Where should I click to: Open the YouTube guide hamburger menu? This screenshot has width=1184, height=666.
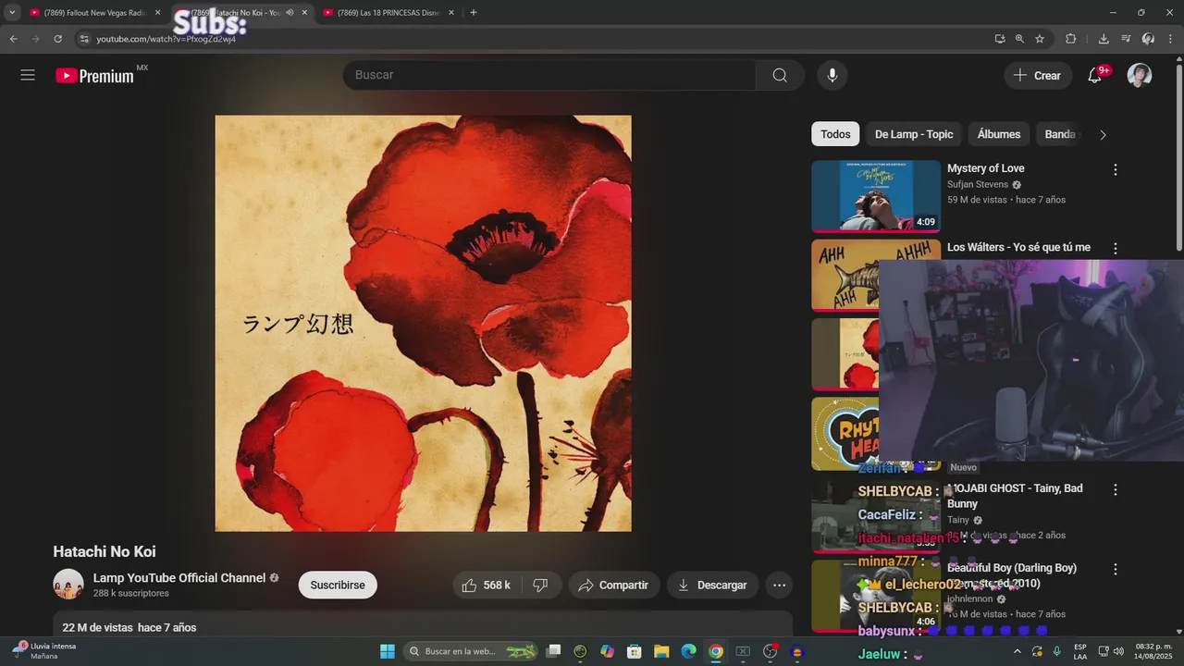point(28,75)
